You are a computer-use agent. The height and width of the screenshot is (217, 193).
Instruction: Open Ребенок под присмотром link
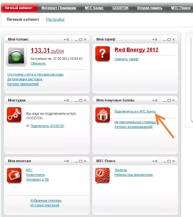(x=134, y=175)
